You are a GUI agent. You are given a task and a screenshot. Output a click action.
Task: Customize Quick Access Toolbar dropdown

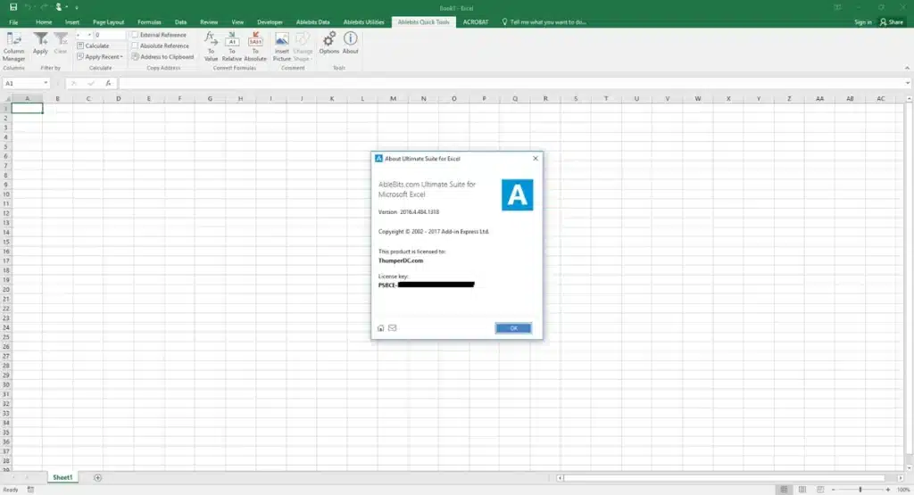click(x=77, y=7)
